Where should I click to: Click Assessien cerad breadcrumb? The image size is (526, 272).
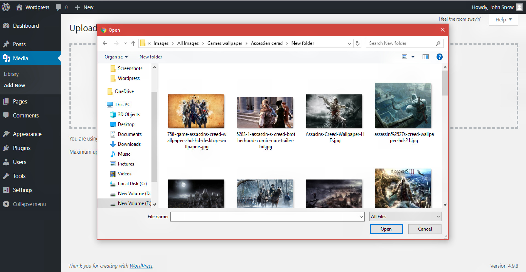click(267, 43)
